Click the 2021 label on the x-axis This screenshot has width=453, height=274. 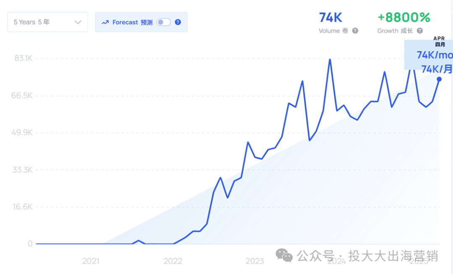click(91, 261)
